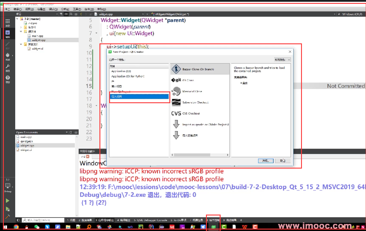Click the Windows (CRLF) line ending selector
Viewport: 366px width, 231px height.
pos(352,14)
